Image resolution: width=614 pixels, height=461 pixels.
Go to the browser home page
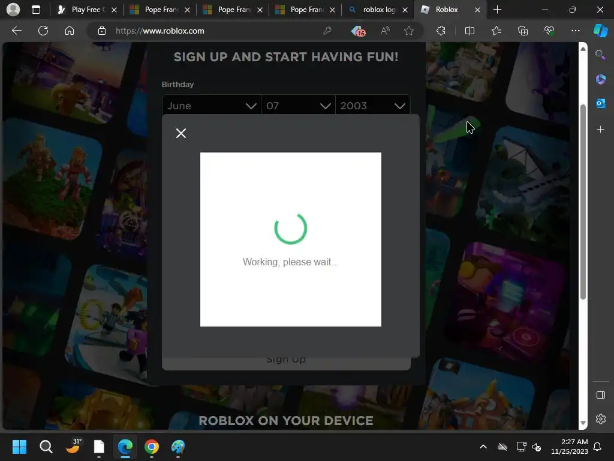click(x=70, y=31)
